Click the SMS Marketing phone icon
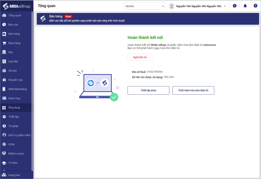The height and width of the screenshot is (179, 261). (4, 89)
